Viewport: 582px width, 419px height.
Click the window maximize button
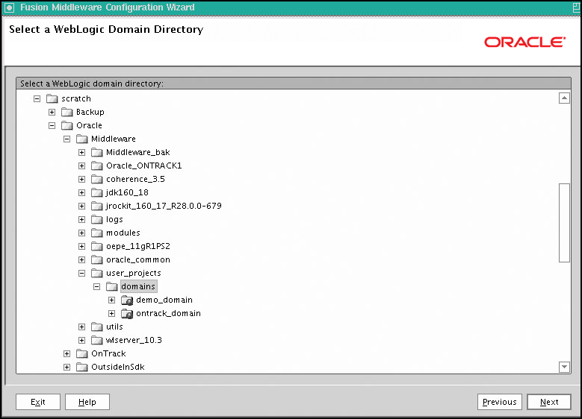click(x=577, y=7)
